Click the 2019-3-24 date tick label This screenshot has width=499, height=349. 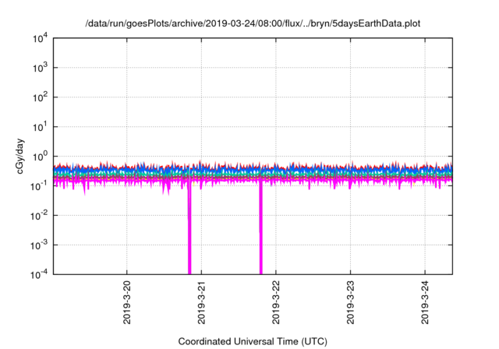coord(425,302)
